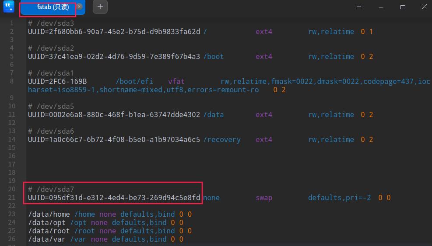Viewport: 432px width, 246px height.
Task: Click the /data/opt source path
Action: [47, 222]
